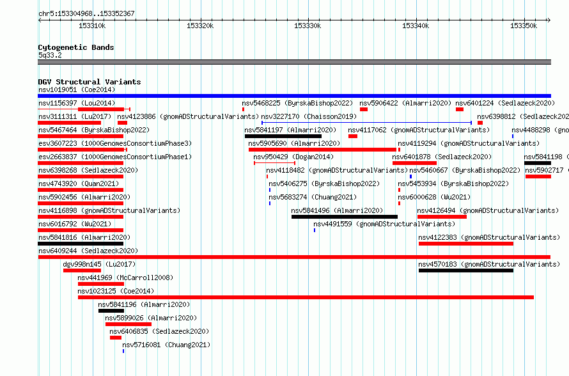Click nsv5460667 (ByrskaBishop2022) label
Image resolution: width=569 pixels, height=376 pixels.
[x=465, y=170]
